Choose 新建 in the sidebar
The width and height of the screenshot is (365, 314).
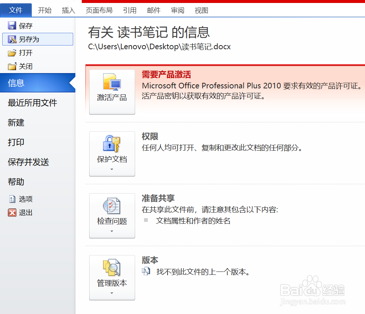16,123
